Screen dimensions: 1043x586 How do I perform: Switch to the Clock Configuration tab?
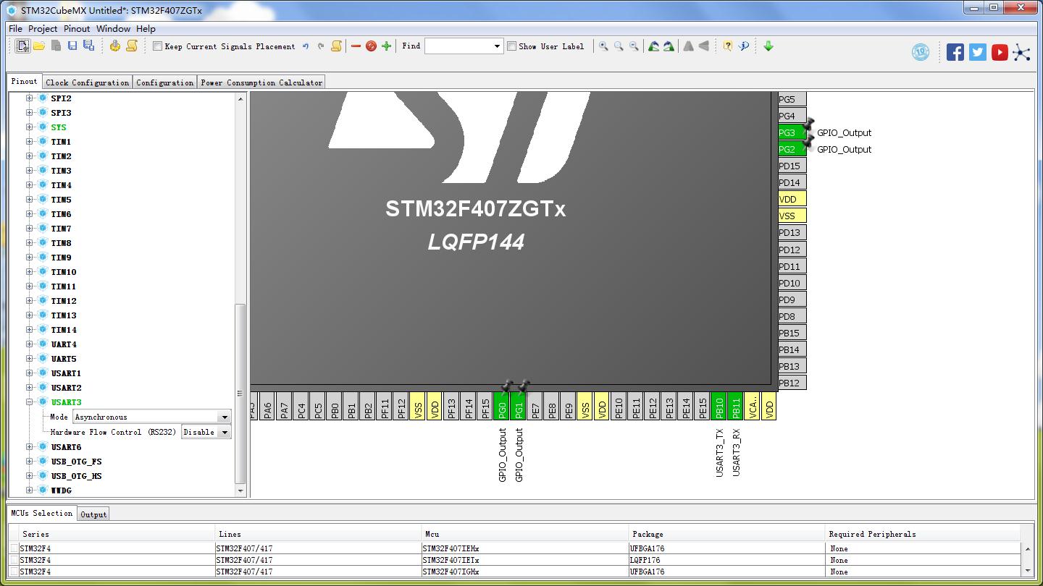88,82
